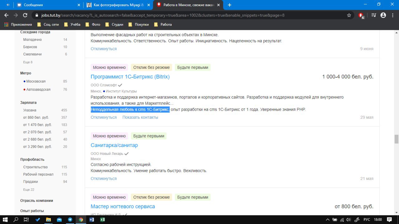Respond to the Bitrix programmer vacancy
The width and height of the screenshot is (399, 224).
click(x=103, y=117)
